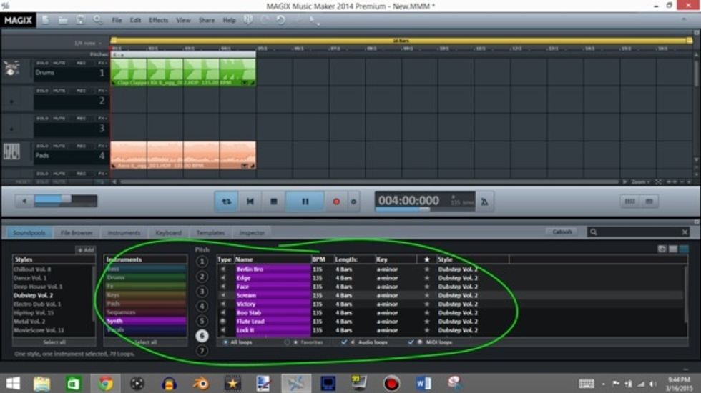Start recording with the red record button
701x393 pixels.
click(x=336, y=202)
